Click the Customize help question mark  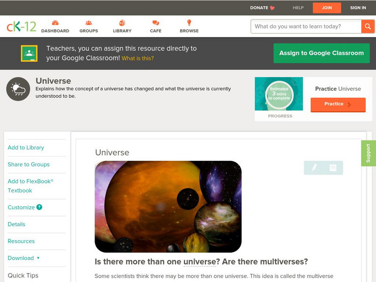click(39, 207)
